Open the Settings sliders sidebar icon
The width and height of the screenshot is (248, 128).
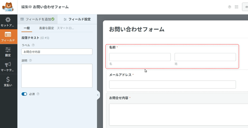click(8, 50)
